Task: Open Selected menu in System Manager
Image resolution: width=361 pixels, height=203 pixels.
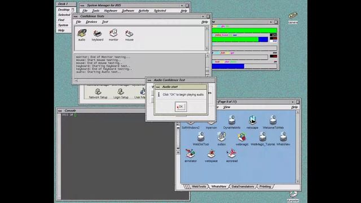Action: coord(160,11)
